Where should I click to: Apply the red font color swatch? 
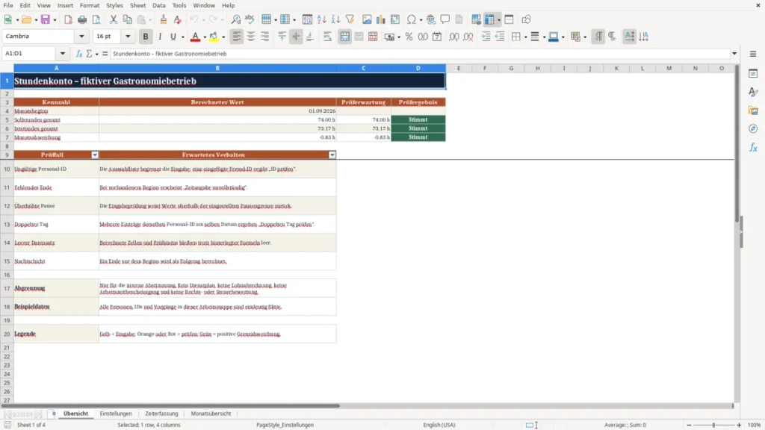(x=195, y=37)
